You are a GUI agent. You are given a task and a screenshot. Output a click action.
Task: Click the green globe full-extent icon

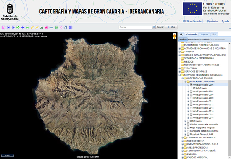[x=18, y=27]
